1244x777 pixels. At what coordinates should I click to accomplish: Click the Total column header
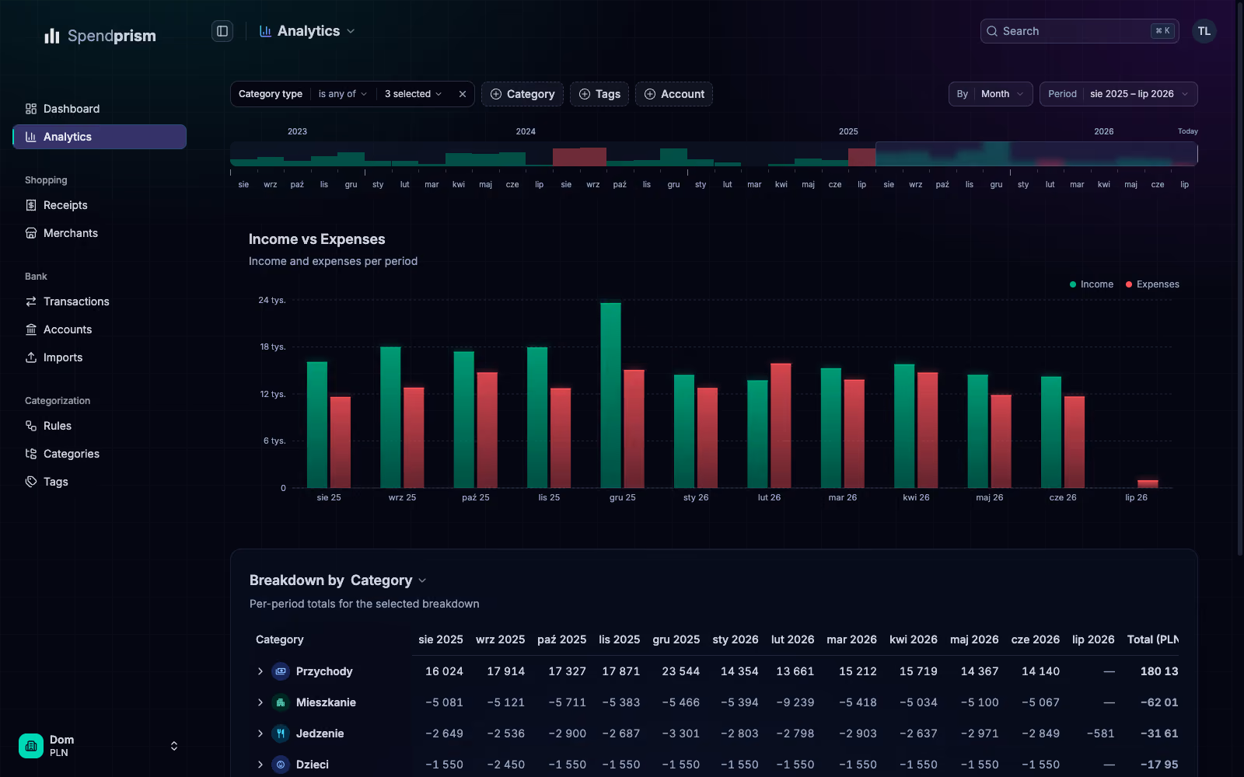[x=1153, y=639]
